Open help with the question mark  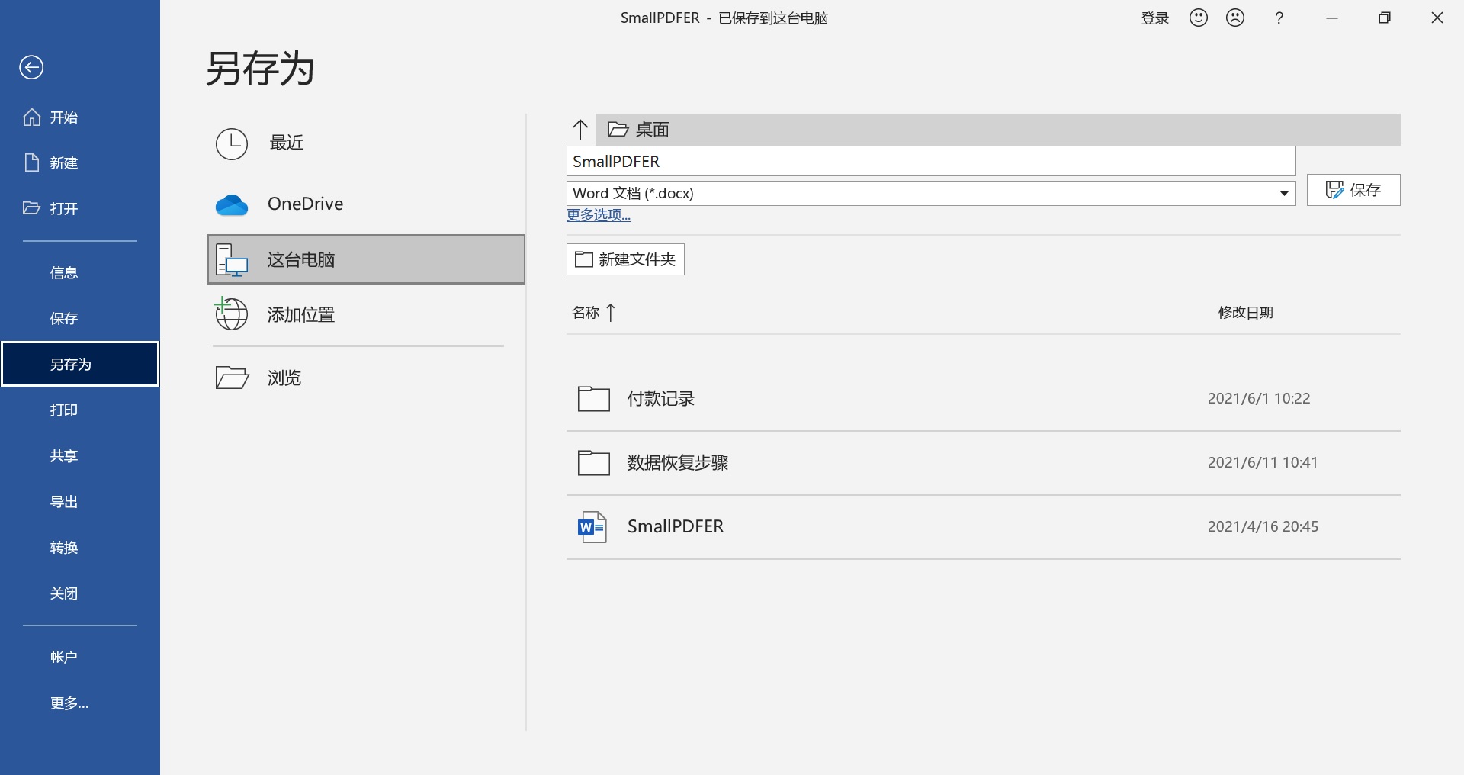click(1279, 18)
